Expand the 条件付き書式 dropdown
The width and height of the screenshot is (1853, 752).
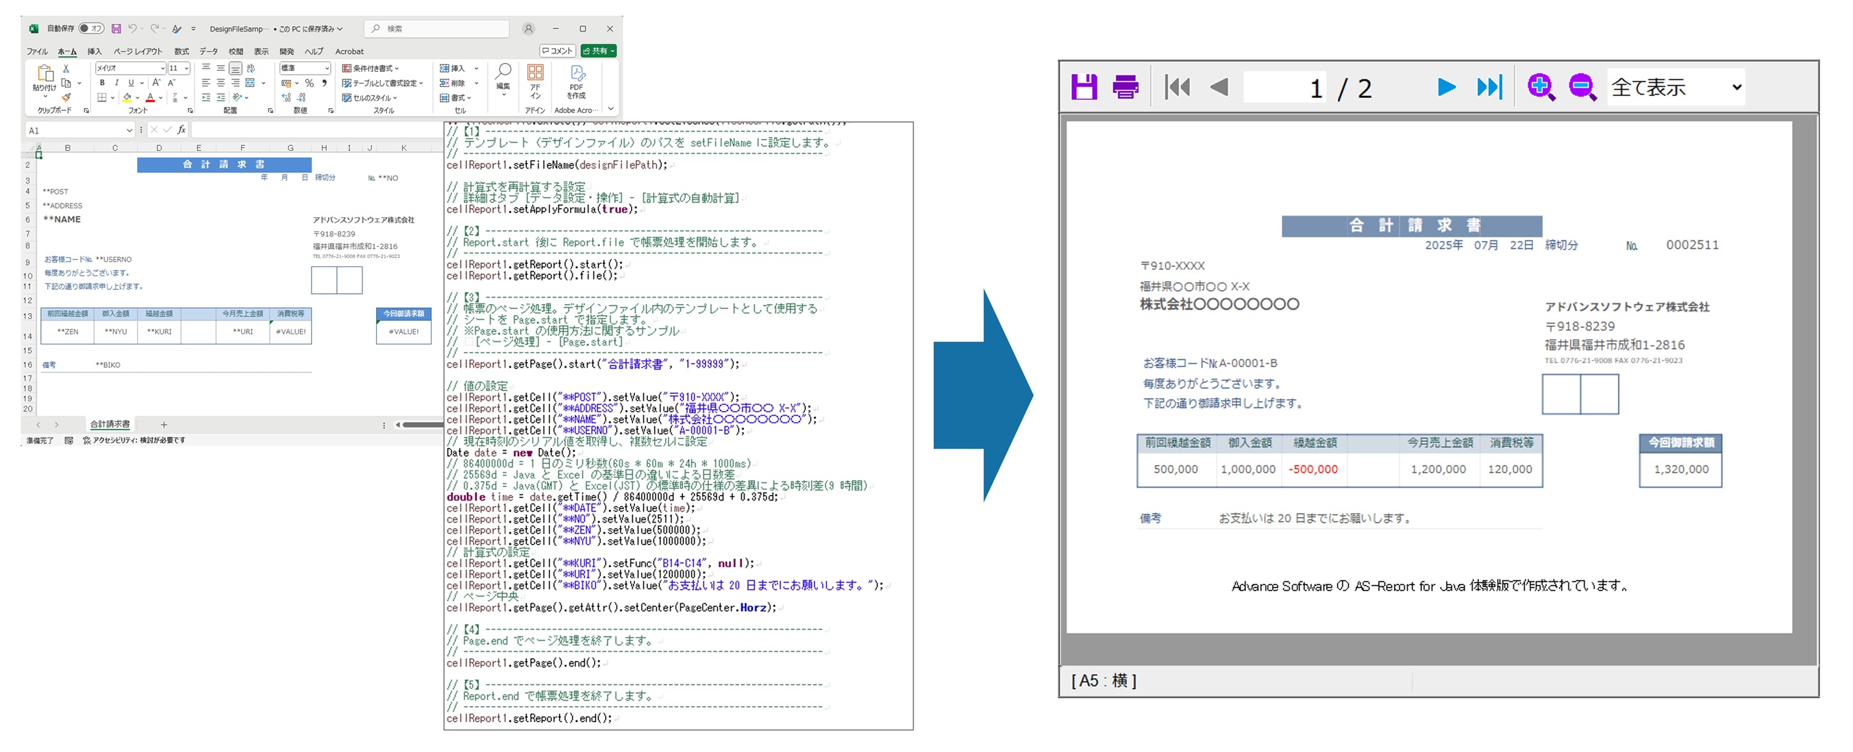click(x=371, y=68)
